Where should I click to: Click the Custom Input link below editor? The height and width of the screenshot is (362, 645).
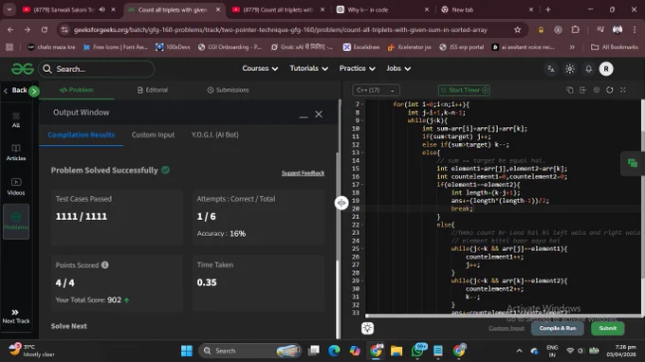pos(507,328)
